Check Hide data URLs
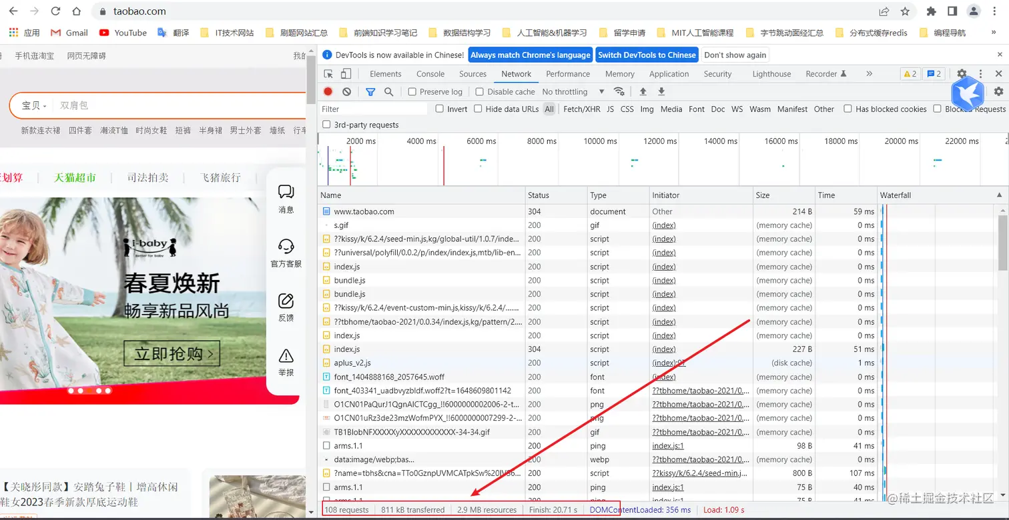1009x520 pixels. click(x=478, y=109)
